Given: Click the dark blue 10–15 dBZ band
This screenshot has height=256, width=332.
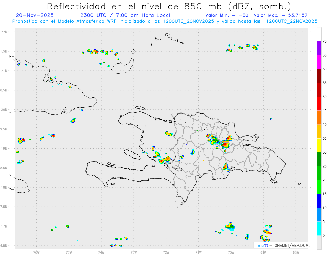Looking at the screenshot, I should click(x=319, y=201).
